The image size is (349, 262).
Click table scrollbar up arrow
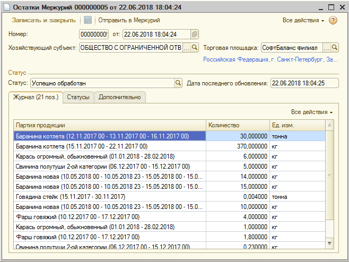point(329,125)
